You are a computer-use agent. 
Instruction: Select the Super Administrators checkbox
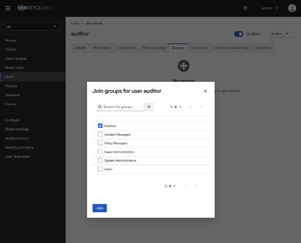(x=100, y=152)
